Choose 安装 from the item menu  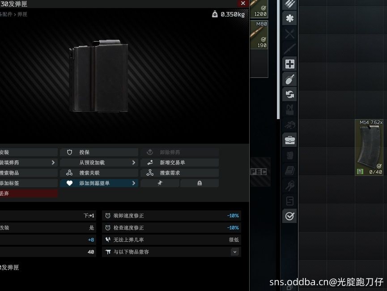click(x=28, y=152)
